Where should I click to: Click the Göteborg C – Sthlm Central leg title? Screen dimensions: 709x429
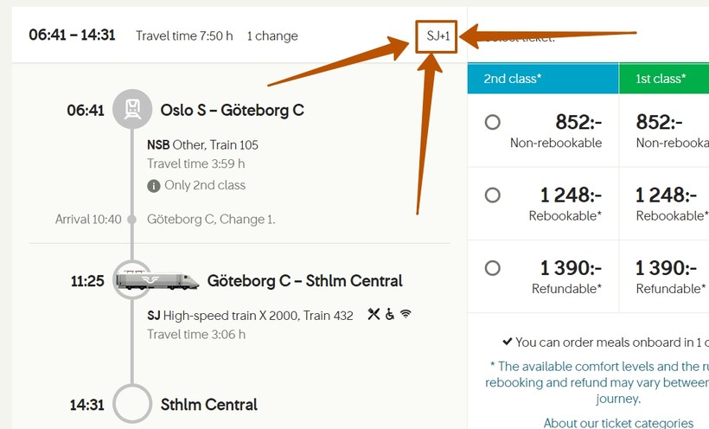point(304,281)
